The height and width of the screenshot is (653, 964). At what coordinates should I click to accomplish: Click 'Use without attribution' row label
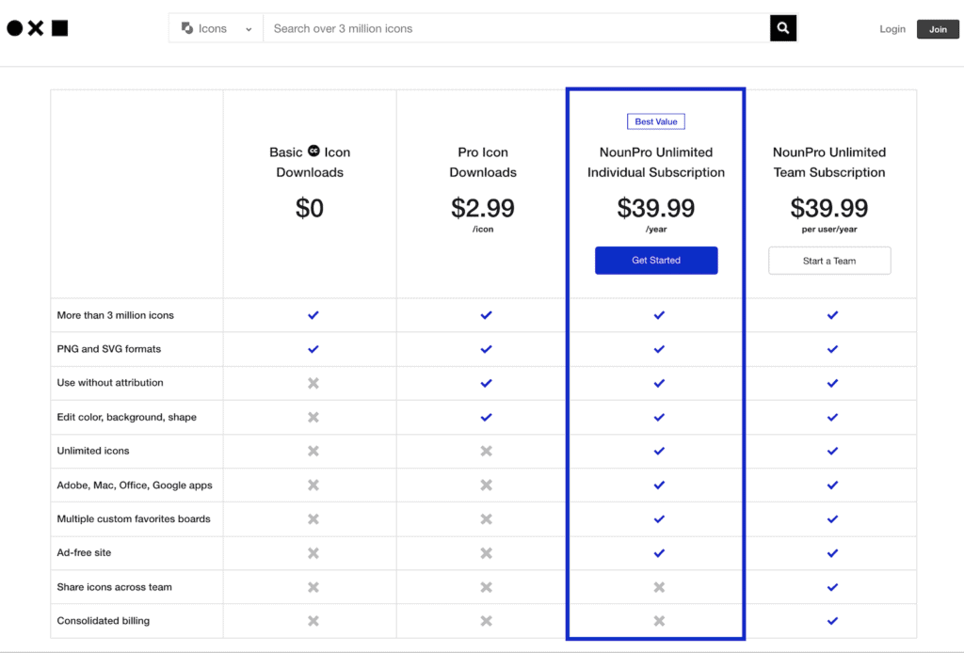click(110, 383)
